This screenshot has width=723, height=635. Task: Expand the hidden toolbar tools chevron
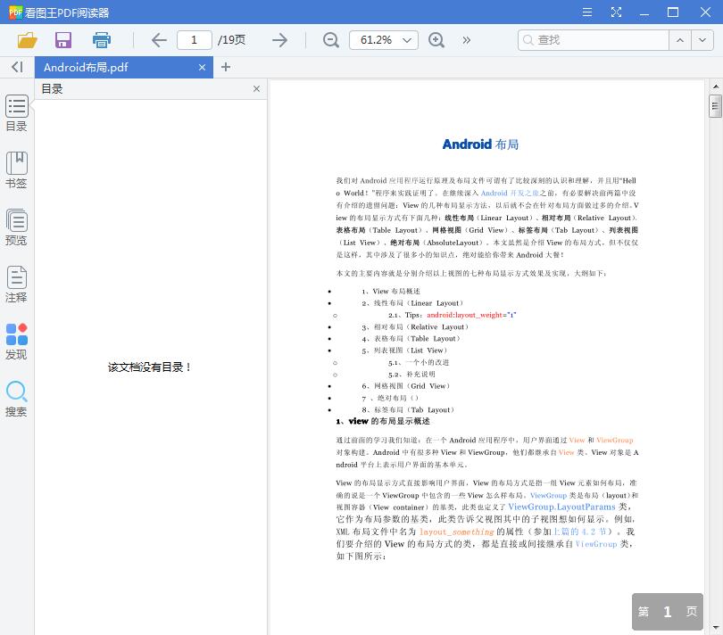tap(465, 40)
